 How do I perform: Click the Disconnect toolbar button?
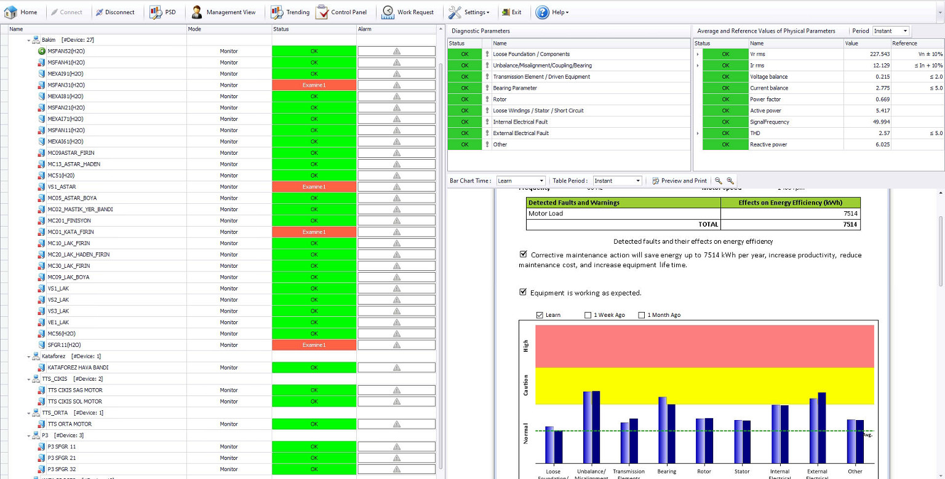115,12
